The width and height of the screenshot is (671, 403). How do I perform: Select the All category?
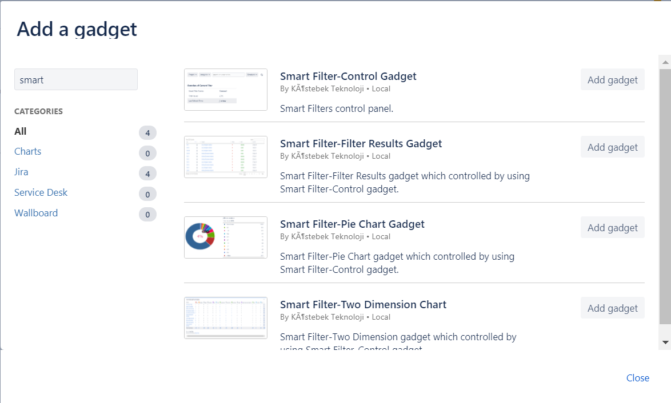(20, 131)
